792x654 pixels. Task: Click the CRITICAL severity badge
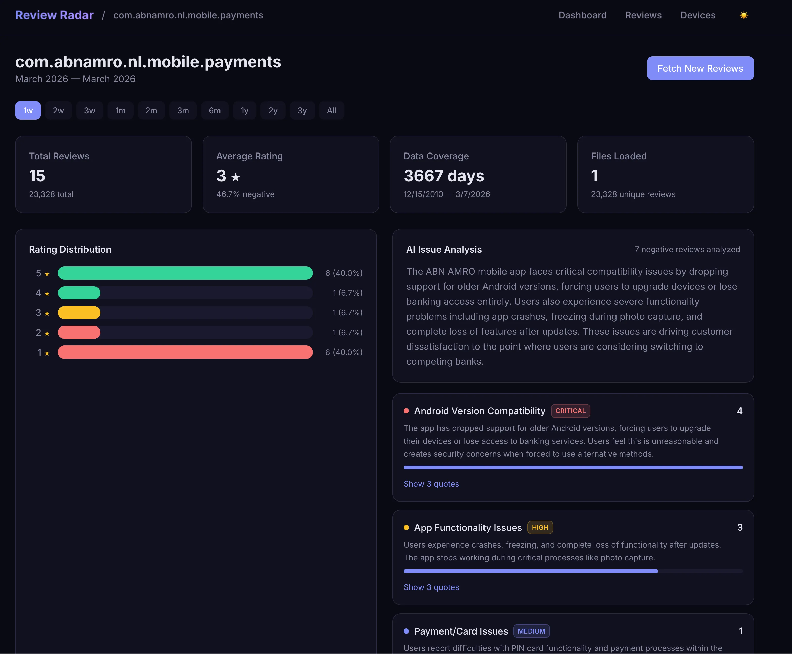click(x=570, y=411)
